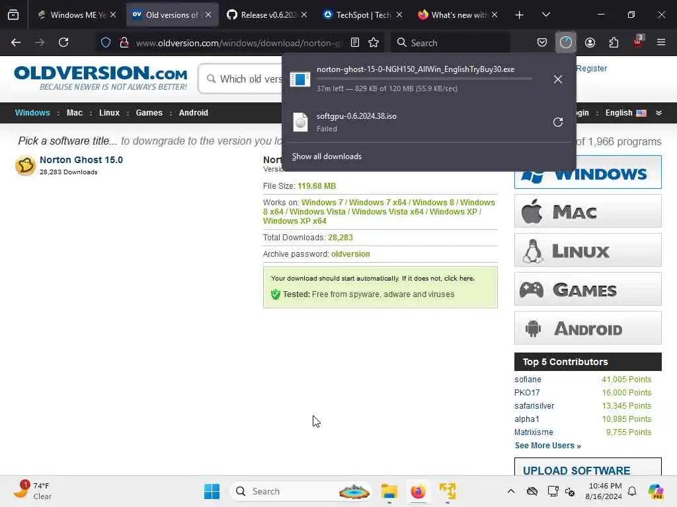Retry the failed softgpu download
This screenshot has width=677, height=507.
[558, 122]
